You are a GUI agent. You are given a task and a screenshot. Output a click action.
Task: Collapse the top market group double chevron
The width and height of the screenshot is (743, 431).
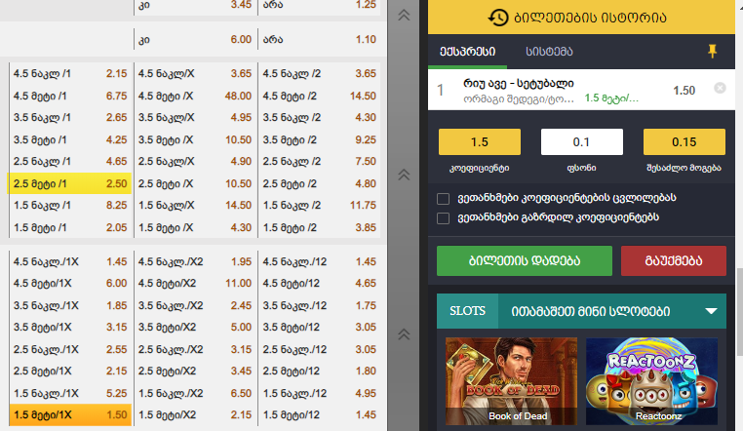point(404,16)
